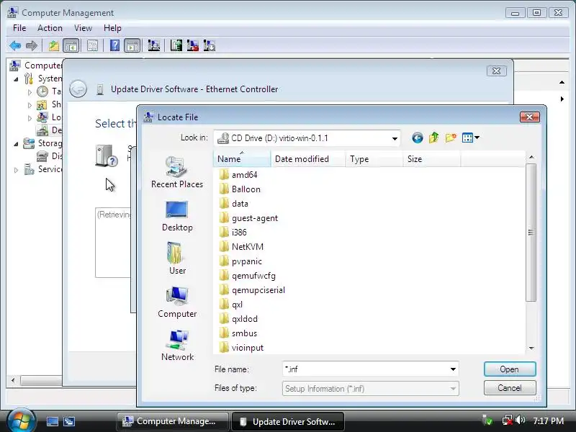Image resolution: width=576 pixels, height=432 pixels.
Task: Click the wizard back arrow in Update Driver Software
Action: click(78, 89)
